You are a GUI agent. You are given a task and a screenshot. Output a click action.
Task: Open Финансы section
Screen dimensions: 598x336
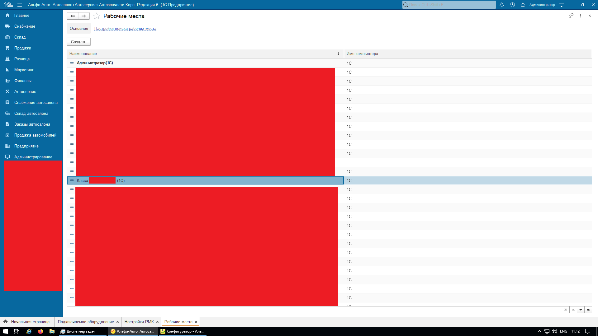pos(23,81)
